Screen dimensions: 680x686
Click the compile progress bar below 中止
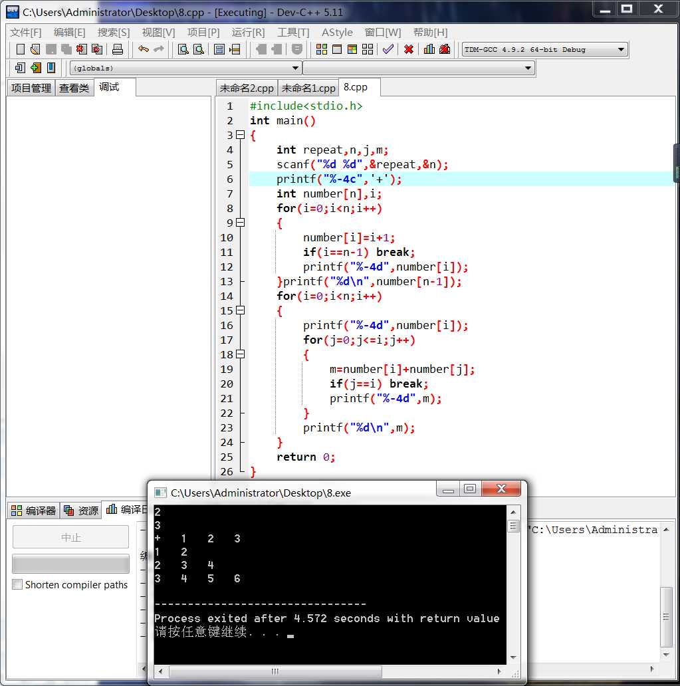tap(71, 564)
